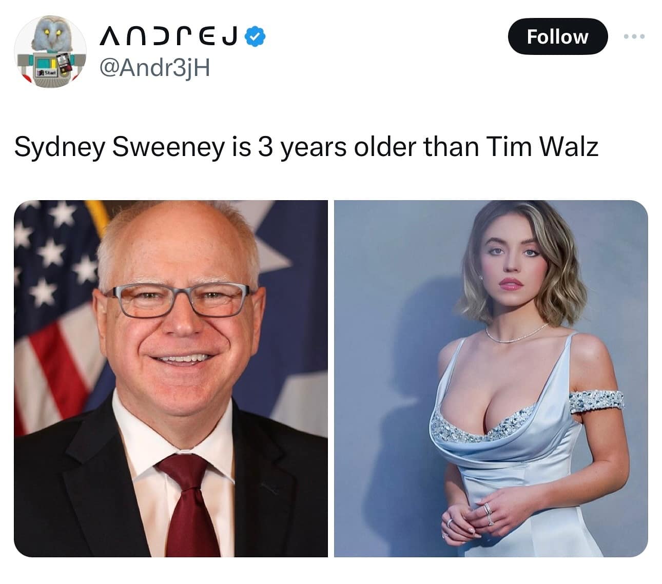Click the Follow button
The height and width of the screenshot is (584, 662).
pos(557,36)
